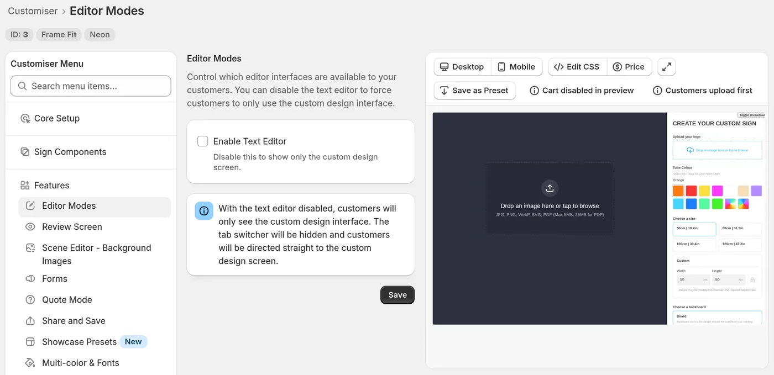The width and height of the screenshot is (774, 375).
Task: Choose the 80cm | 31.5in size option
Action: tap(740, 229)
